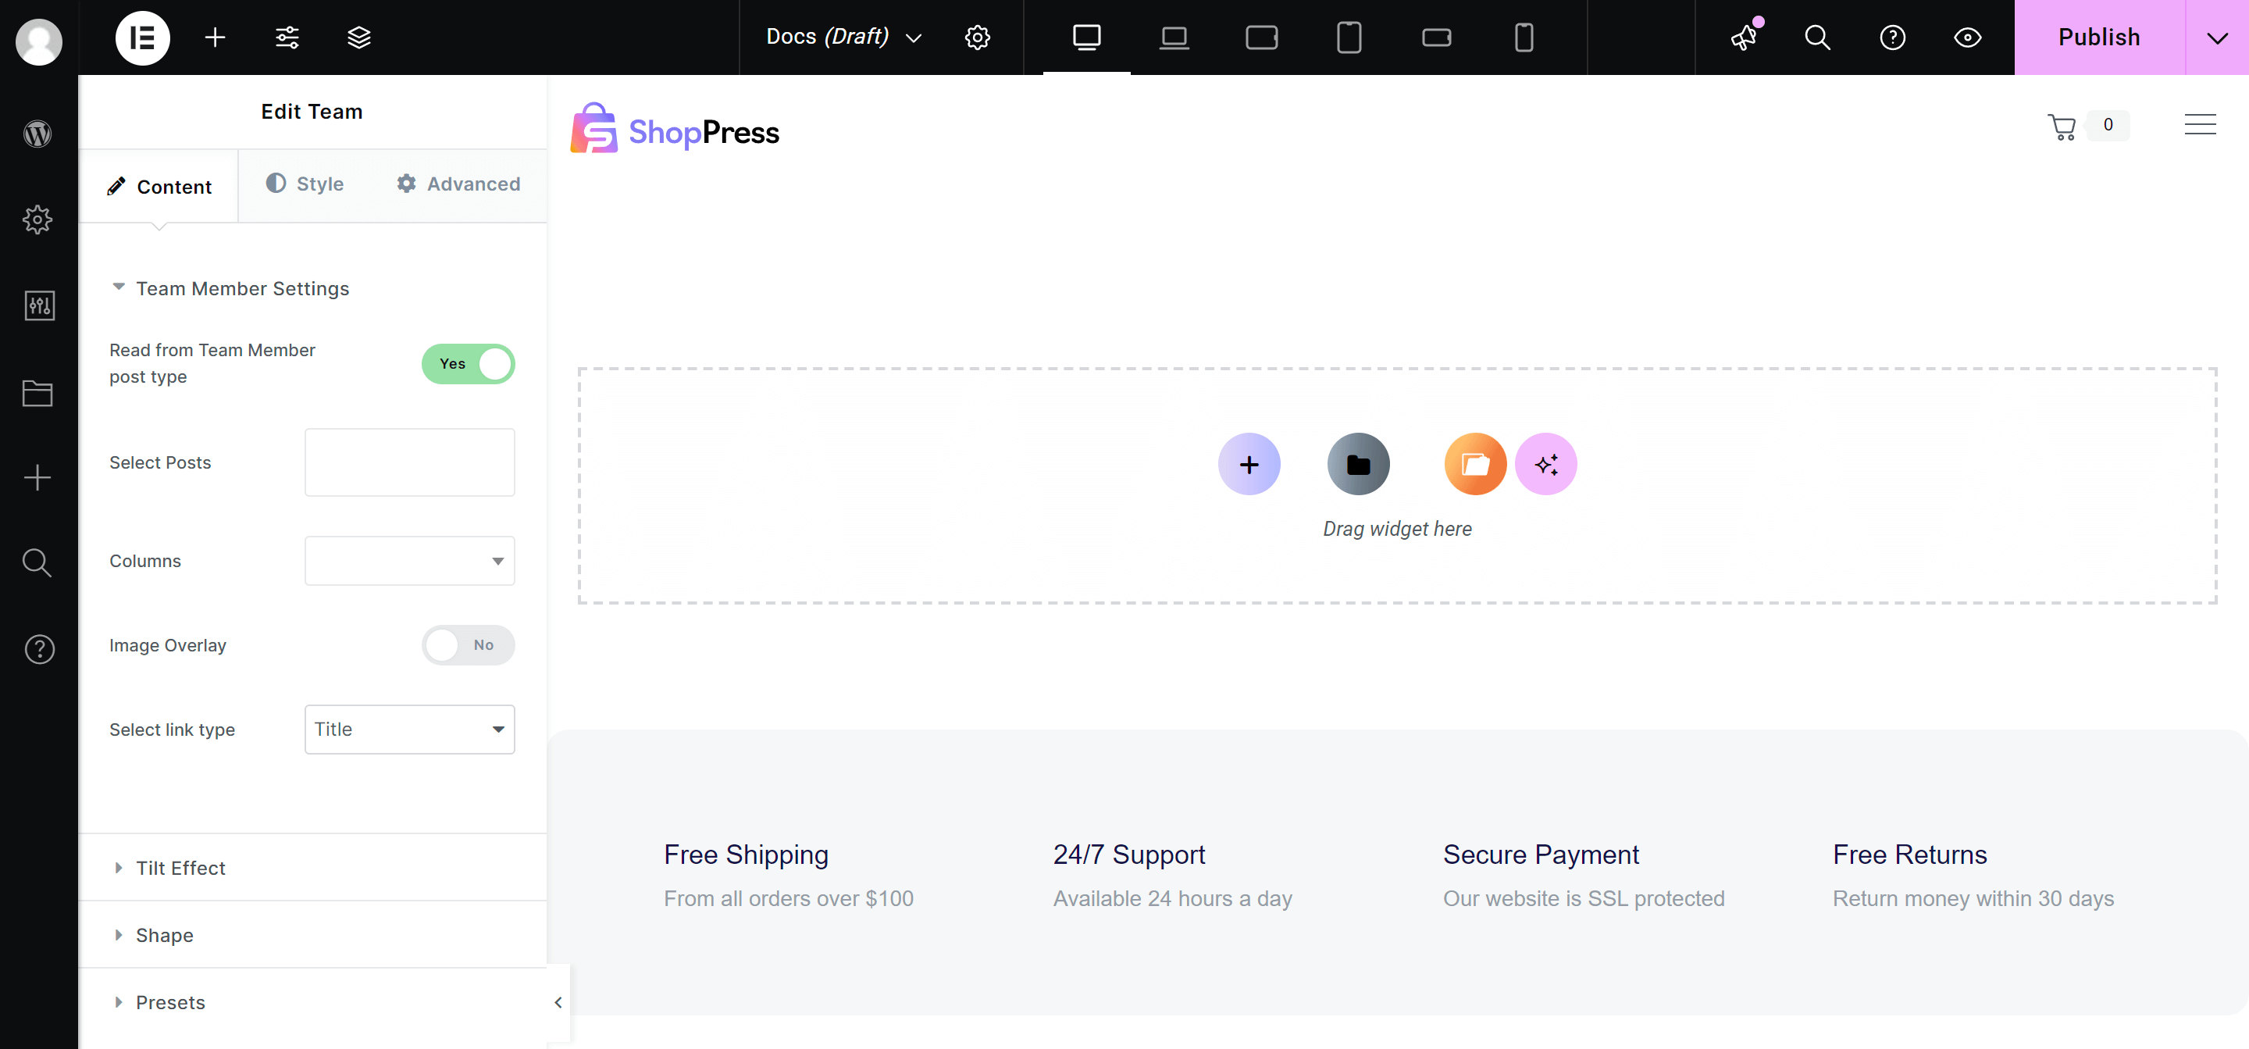Expand the Presets section
Viewport: 2249px width, 1049px height.
point(170,1002)
